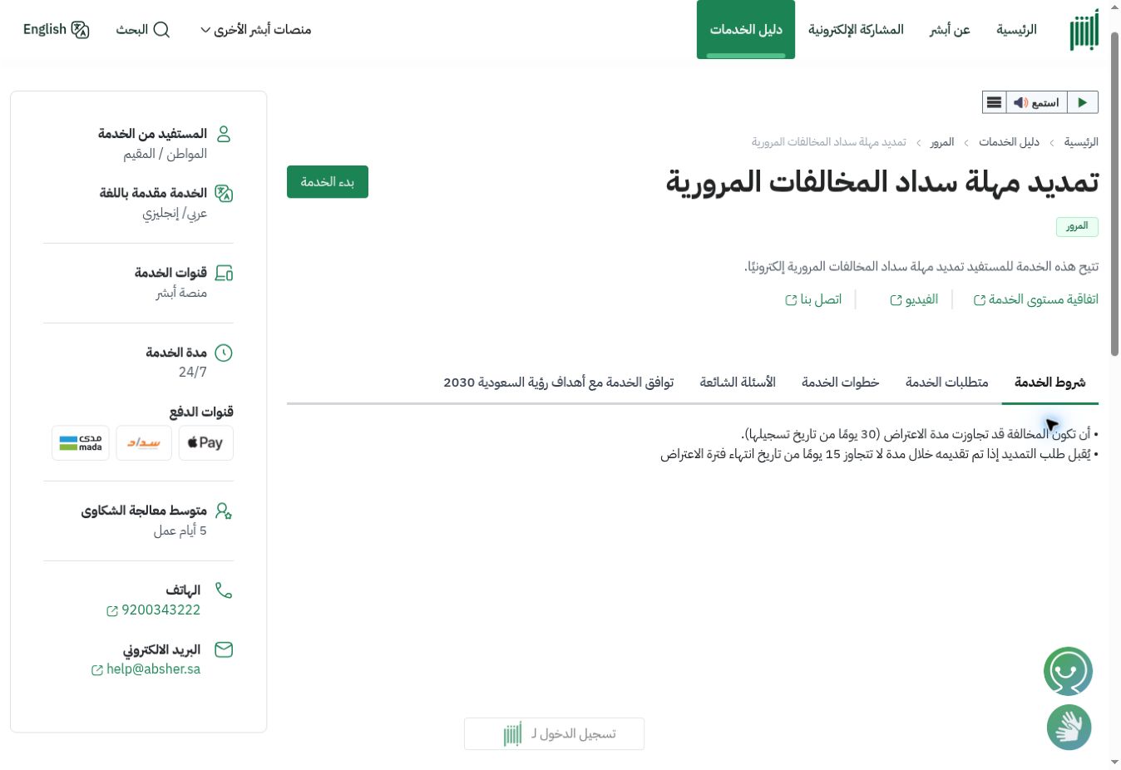Go to الرئيسية in top navigation

(x=1016, y=30)
